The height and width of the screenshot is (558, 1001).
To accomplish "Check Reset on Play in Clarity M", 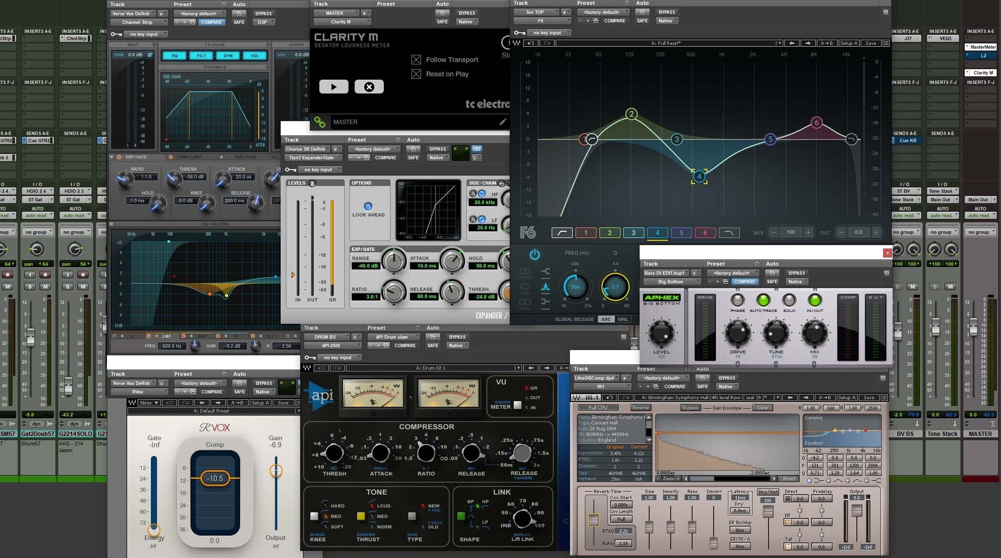I will coord(415,73).
